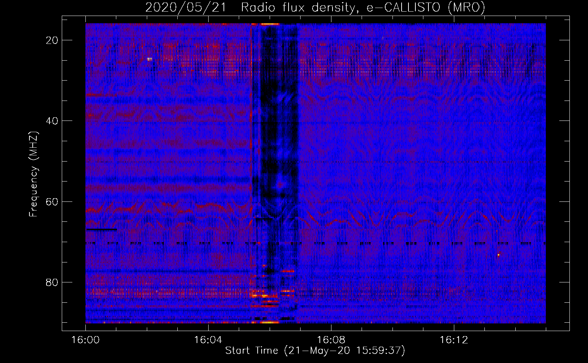
Task: Click the plot title '2020/05/21 Radio flux density, e-CALLISTO (MRO)'
Action: click(x=315, y=7)
